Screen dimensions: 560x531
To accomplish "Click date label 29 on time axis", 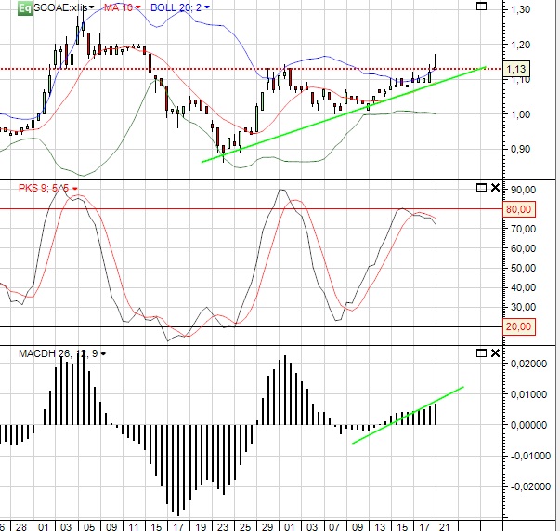I will (x=267, y=526).
